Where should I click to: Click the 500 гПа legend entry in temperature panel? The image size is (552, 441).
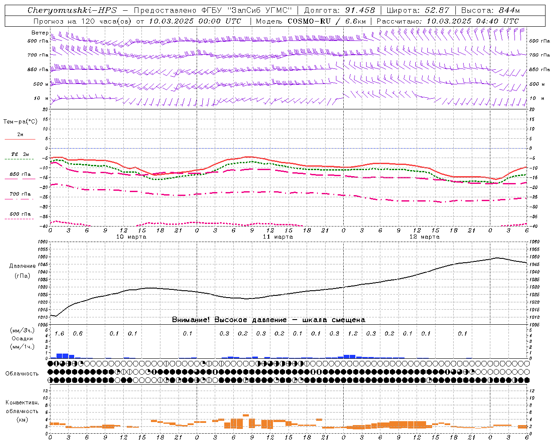[20, 214]
